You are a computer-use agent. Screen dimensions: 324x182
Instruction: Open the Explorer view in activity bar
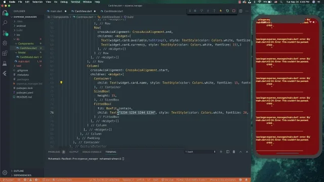[5, 13]
